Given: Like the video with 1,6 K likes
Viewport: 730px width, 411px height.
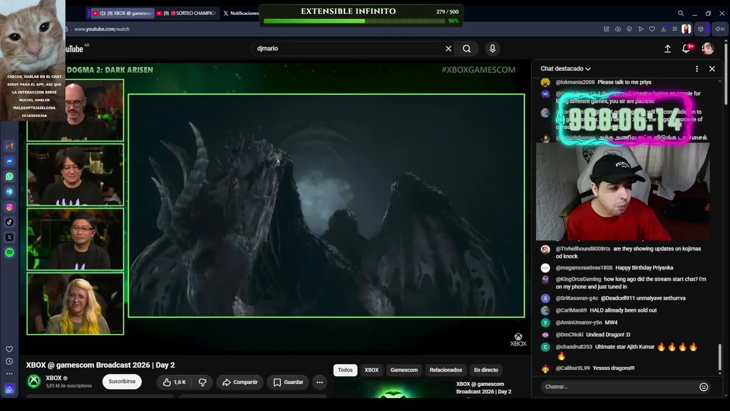Looking at the screenshot, I should tap(175, 382).
